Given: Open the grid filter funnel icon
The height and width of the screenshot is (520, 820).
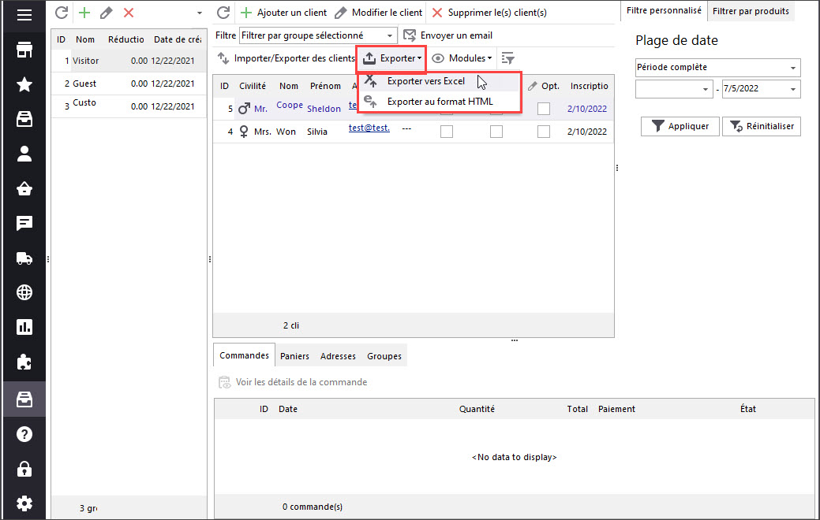Looking at the screenshot, I should [507, 58].
